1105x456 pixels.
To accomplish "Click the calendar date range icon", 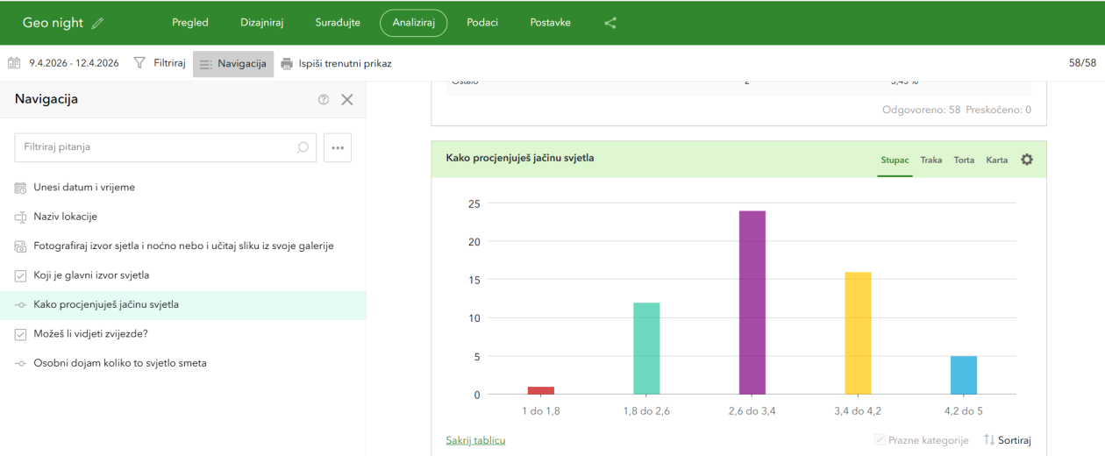I will point(14,63).
